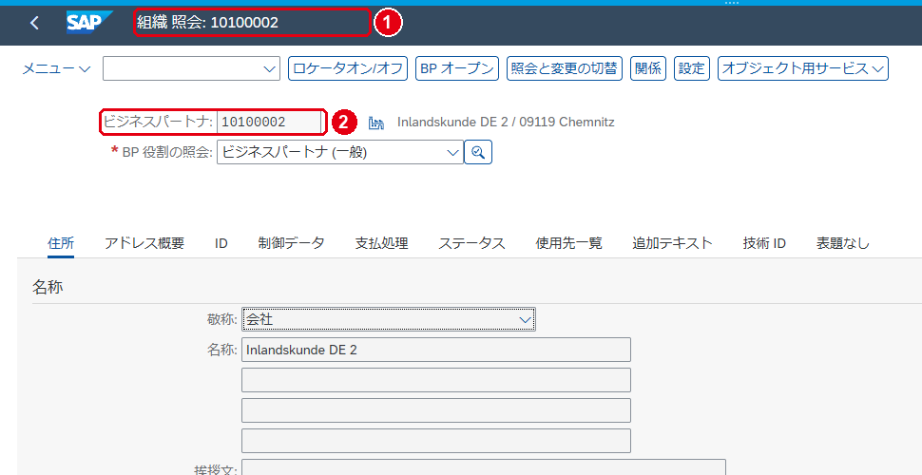Viewport: 922px width, 475px height.
Task: Click the title 組織 照会: 10100002
Action: [x=207, y=23]
